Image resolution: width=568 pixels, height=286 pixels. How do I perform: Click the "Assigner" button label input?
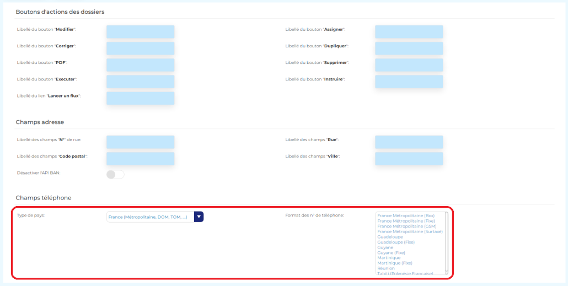pyautogui.click(x=409, y=32)
